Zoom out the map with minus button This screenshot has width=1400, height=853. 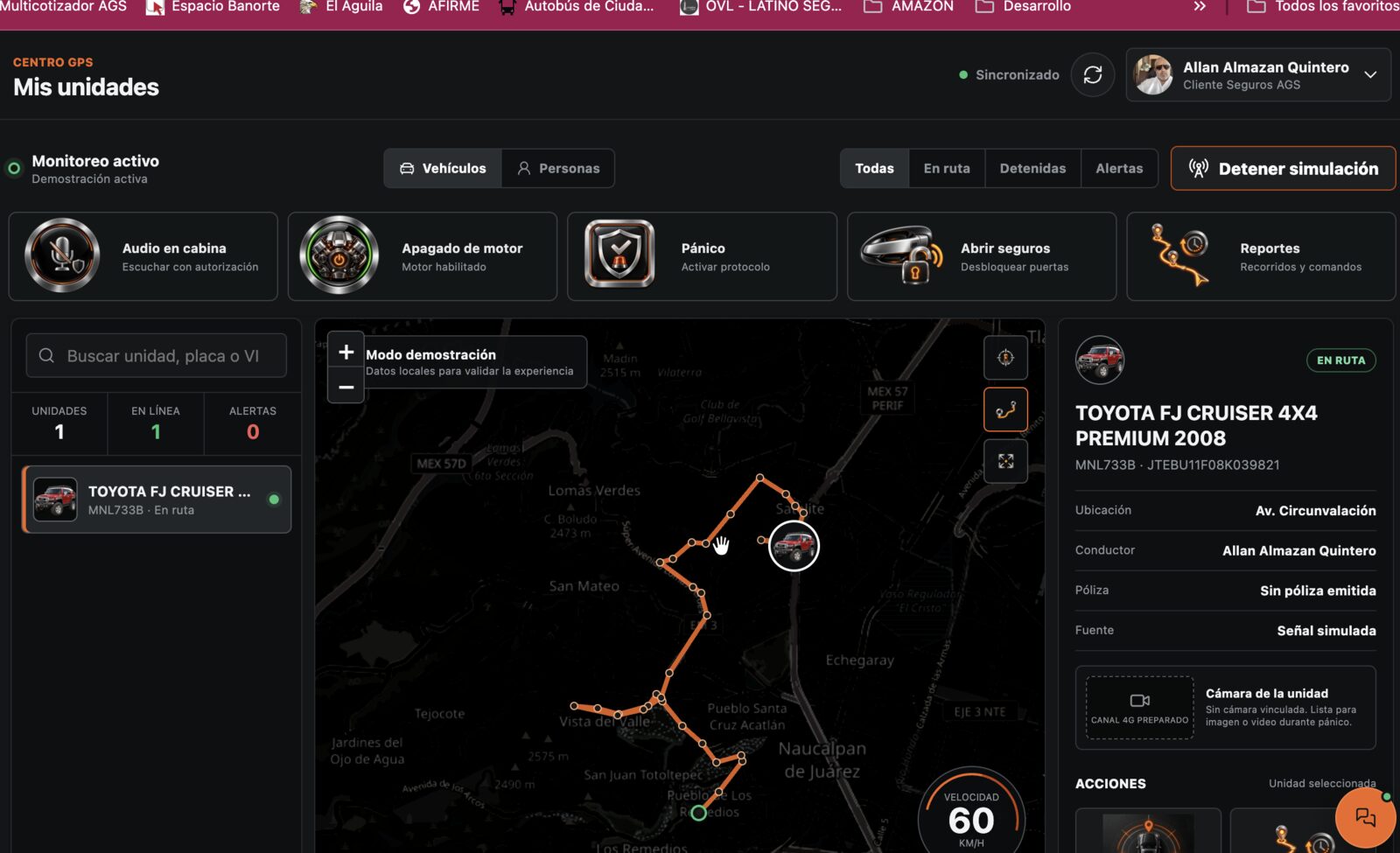346,387
